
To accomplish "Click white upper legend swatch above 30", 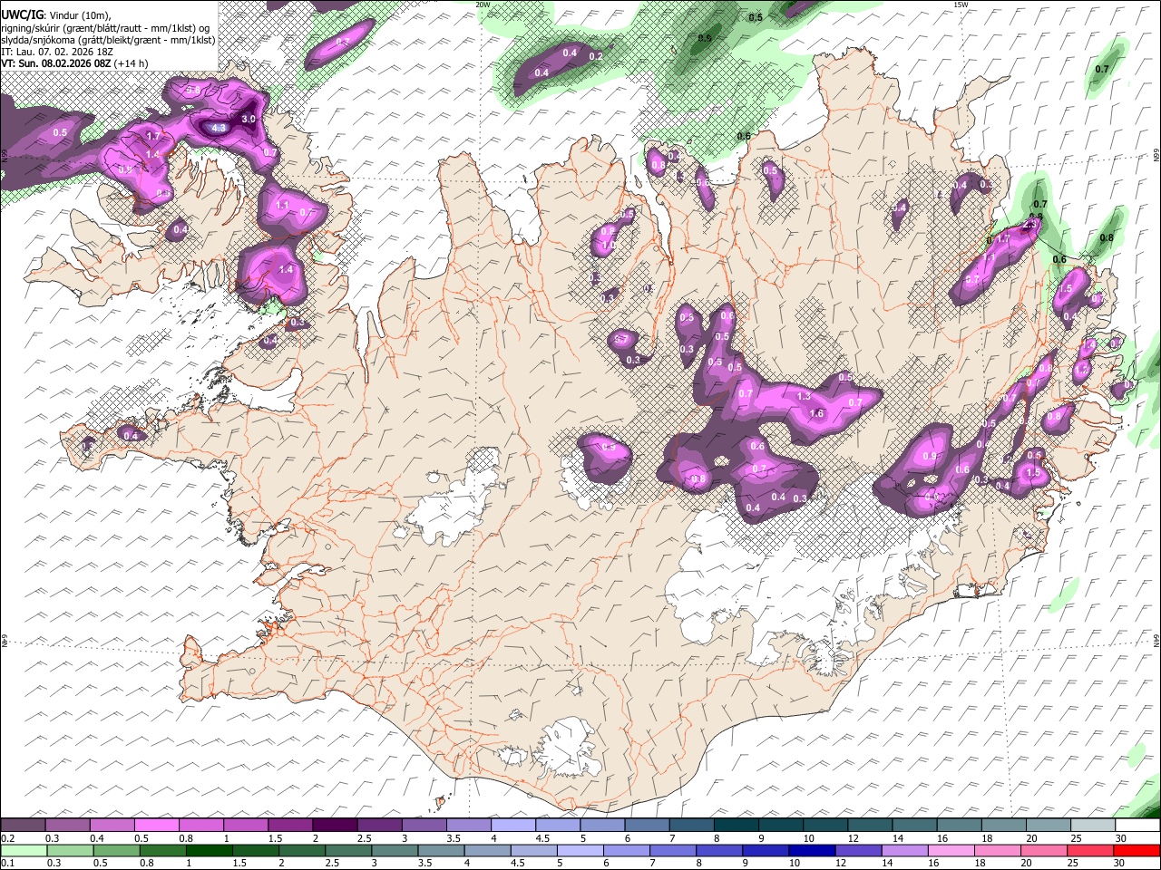I will tap(1137, 826).
